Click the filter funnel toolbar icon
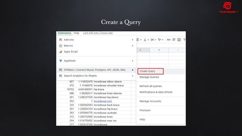The width and height of the screenshot is (242, 136). coord(185,40)
